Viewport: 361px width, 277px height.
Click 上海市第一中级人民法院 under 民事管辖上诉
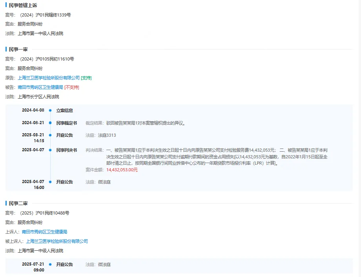coord(40,33)
